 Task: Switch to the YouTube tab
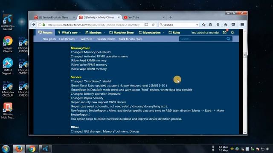point(144,17)
